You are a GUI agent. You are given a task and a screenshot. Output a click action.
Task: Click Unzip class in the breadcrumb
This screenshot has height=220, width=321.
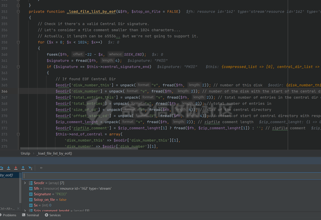(x=26, y=153)
